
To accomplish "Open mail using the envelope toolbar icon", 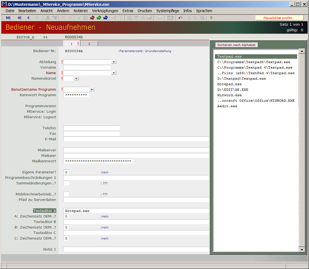I will [x=170, y=18].
